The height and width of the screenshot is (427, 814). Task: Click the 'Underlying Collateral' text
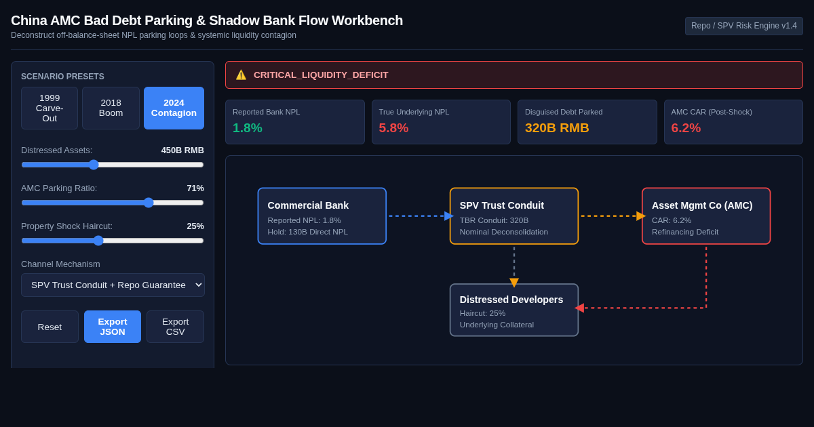tap(497, 325)
